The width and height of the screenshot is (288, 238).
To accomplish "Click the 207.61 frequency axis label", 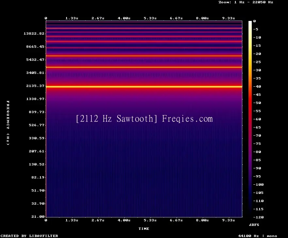I will point(37,151).
